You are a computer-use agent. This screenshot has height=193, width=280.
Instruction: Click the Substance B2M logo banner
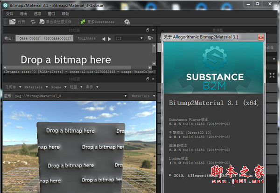(x=213, y=68)
